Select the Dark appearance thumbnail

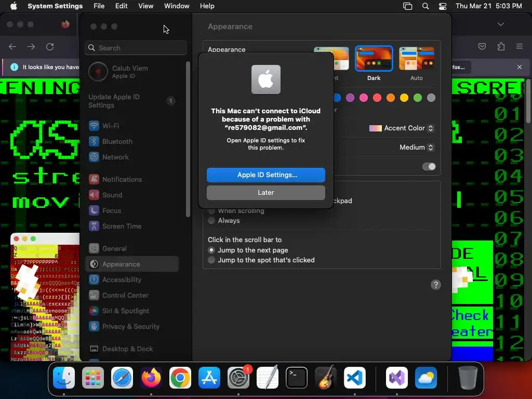(x=374, y=58)
